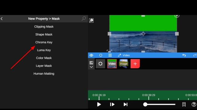197x110 pixels.
Task: Open the hamburger menu in blue toolbar
Action: point(110,55)
